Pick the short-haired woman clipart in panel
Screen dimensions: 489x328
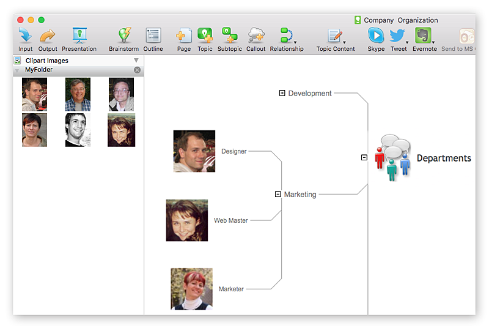tap(34, 130)
